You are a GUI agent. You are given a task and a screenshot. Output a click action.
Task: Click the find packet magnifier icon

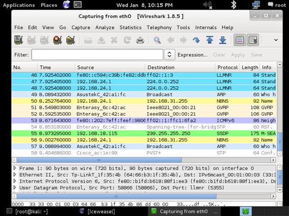point(157,40)
